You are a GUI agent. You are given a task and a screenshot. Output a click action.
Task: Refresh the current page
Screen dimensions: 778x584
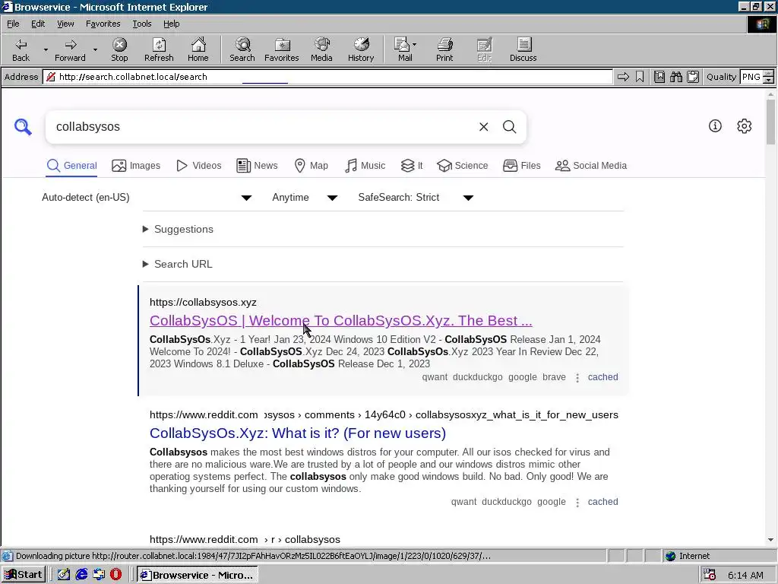coord(159,49)
